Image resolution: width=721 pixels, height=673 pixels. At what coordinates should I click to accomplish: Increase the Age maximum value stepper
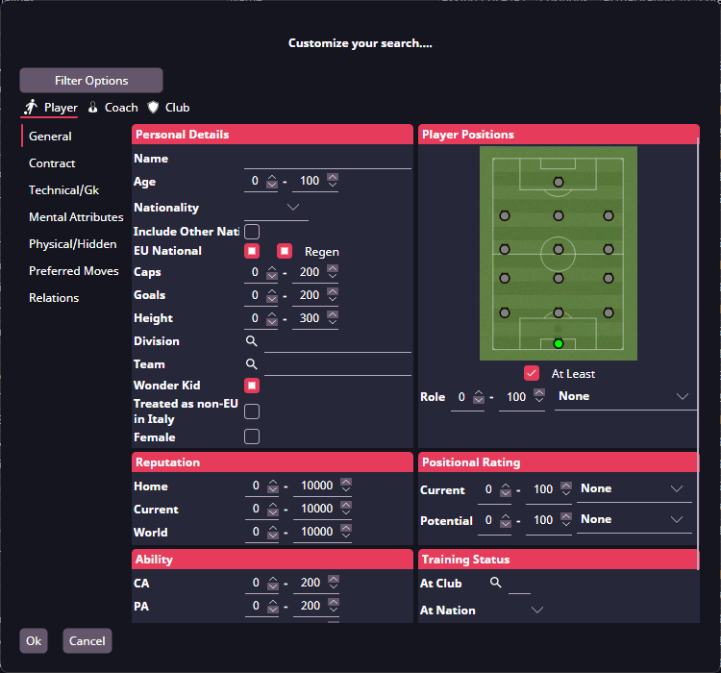(x=333, y=177)
